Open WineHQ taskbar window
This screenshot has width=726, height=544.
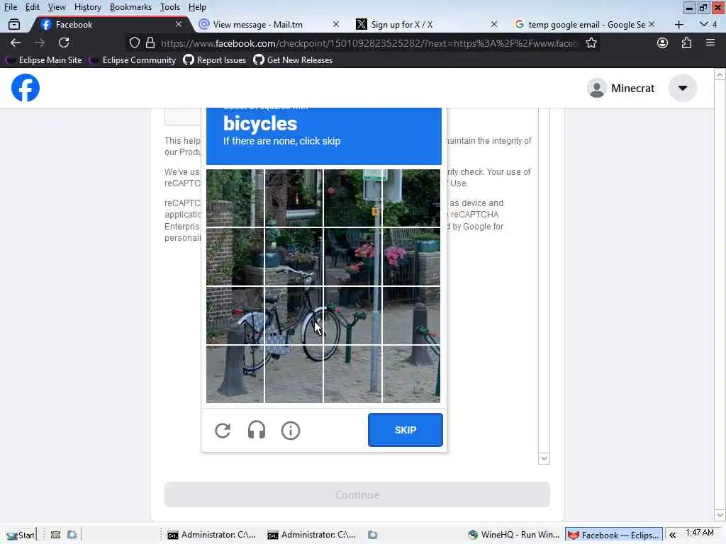(513, 535)
